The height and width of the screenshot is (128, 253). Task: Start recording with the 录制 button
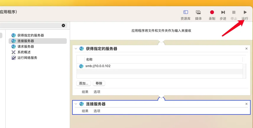(x=212, y=12)
